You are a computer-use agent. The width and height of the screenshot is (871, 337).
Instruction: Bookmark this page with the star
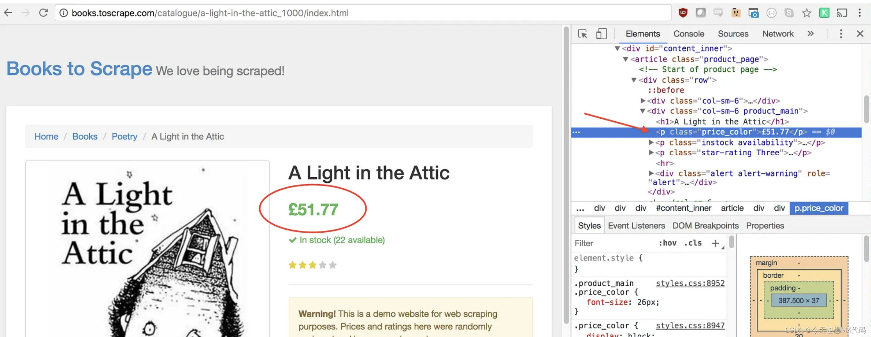807,13
